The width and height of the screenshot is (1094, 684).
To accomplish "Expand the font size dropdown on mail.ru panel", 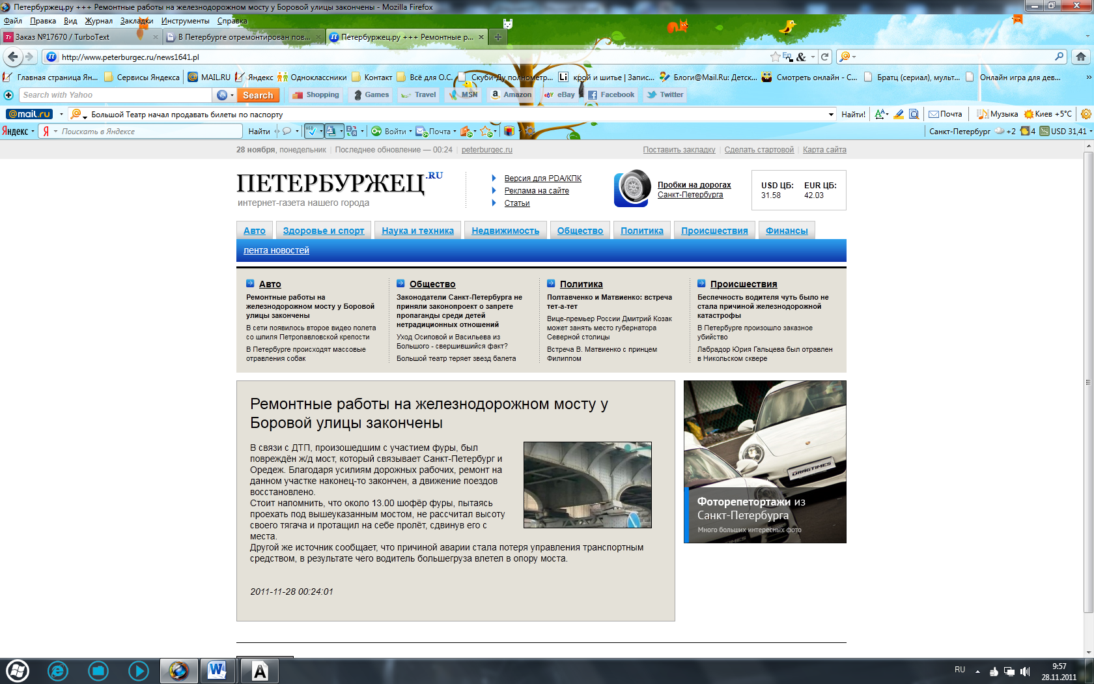I will coord(887,114).
